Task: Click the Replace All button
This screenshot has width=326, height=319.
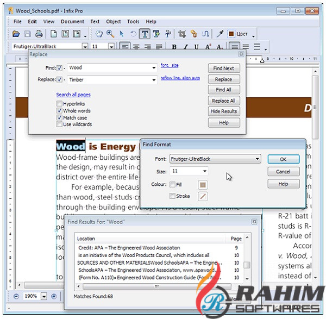Action: coord(224,101)
